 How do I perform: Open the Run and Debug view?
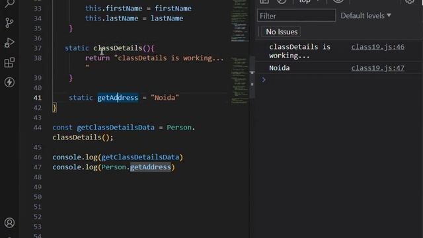(x=9, y=42)
